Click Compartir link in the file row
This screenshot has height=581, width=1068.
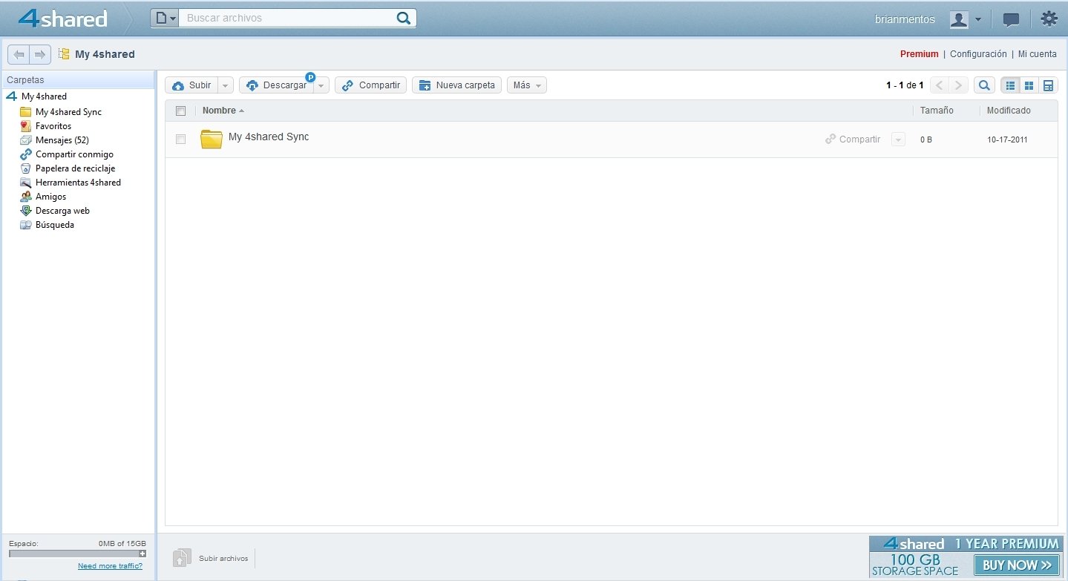pos(853,139)
